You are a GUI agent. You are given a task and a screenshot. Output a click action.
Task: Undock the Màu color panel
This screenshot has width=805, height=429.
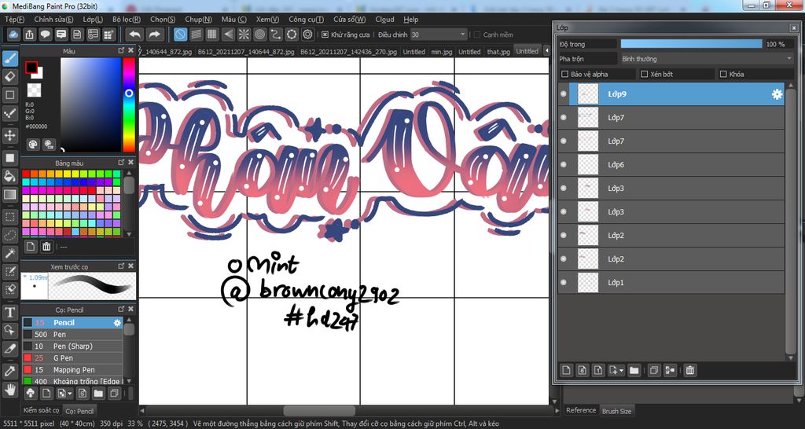[121, 51]
